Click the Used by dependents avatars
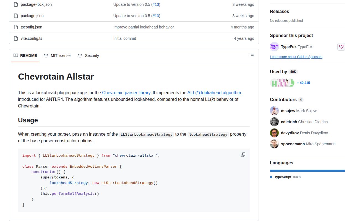This screenshot has width=354, height=221. click(282, 83)
